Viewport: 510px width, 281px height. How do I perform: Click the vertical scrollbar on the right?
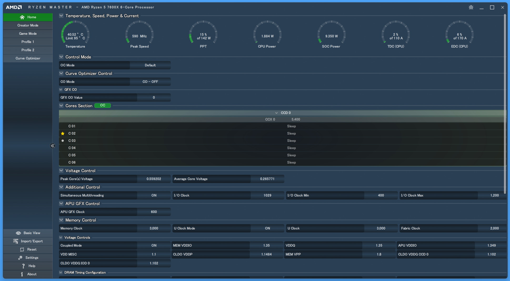[x=505, y=104]
